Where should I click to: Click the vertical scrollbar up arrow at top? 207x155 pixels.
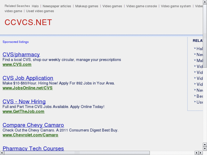coord(205,2)
